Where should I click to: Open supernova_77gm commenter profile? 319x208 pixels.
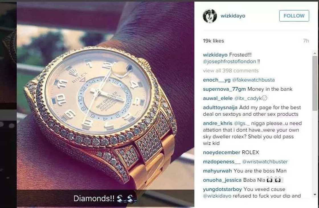pyautogui.click(x=224, y=89)
